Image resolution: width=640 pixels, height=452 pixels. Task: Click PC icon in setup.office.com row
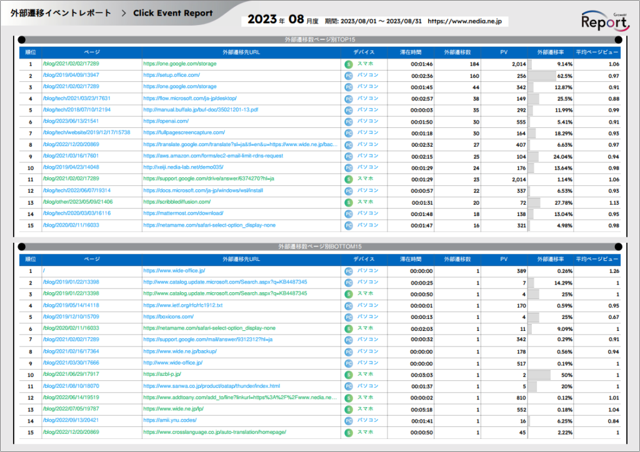point(349,75)
